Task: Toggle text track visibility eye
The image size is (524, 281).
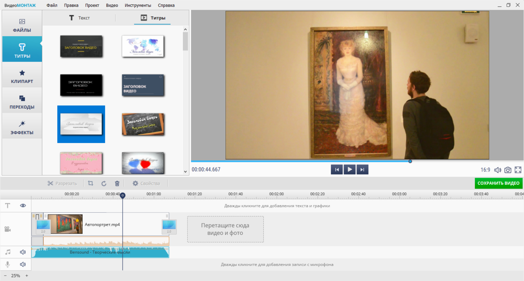Action: click(x=23, y=206)
